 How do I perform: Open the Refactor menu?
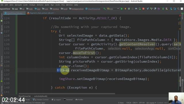pos(40,5)
